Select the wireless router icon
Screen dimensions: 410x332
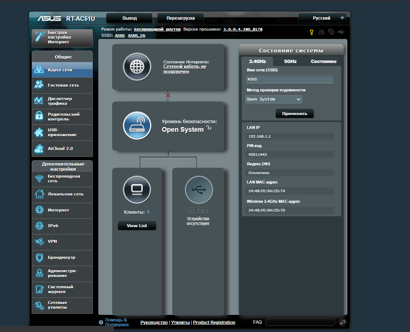(x=137, y=126)
